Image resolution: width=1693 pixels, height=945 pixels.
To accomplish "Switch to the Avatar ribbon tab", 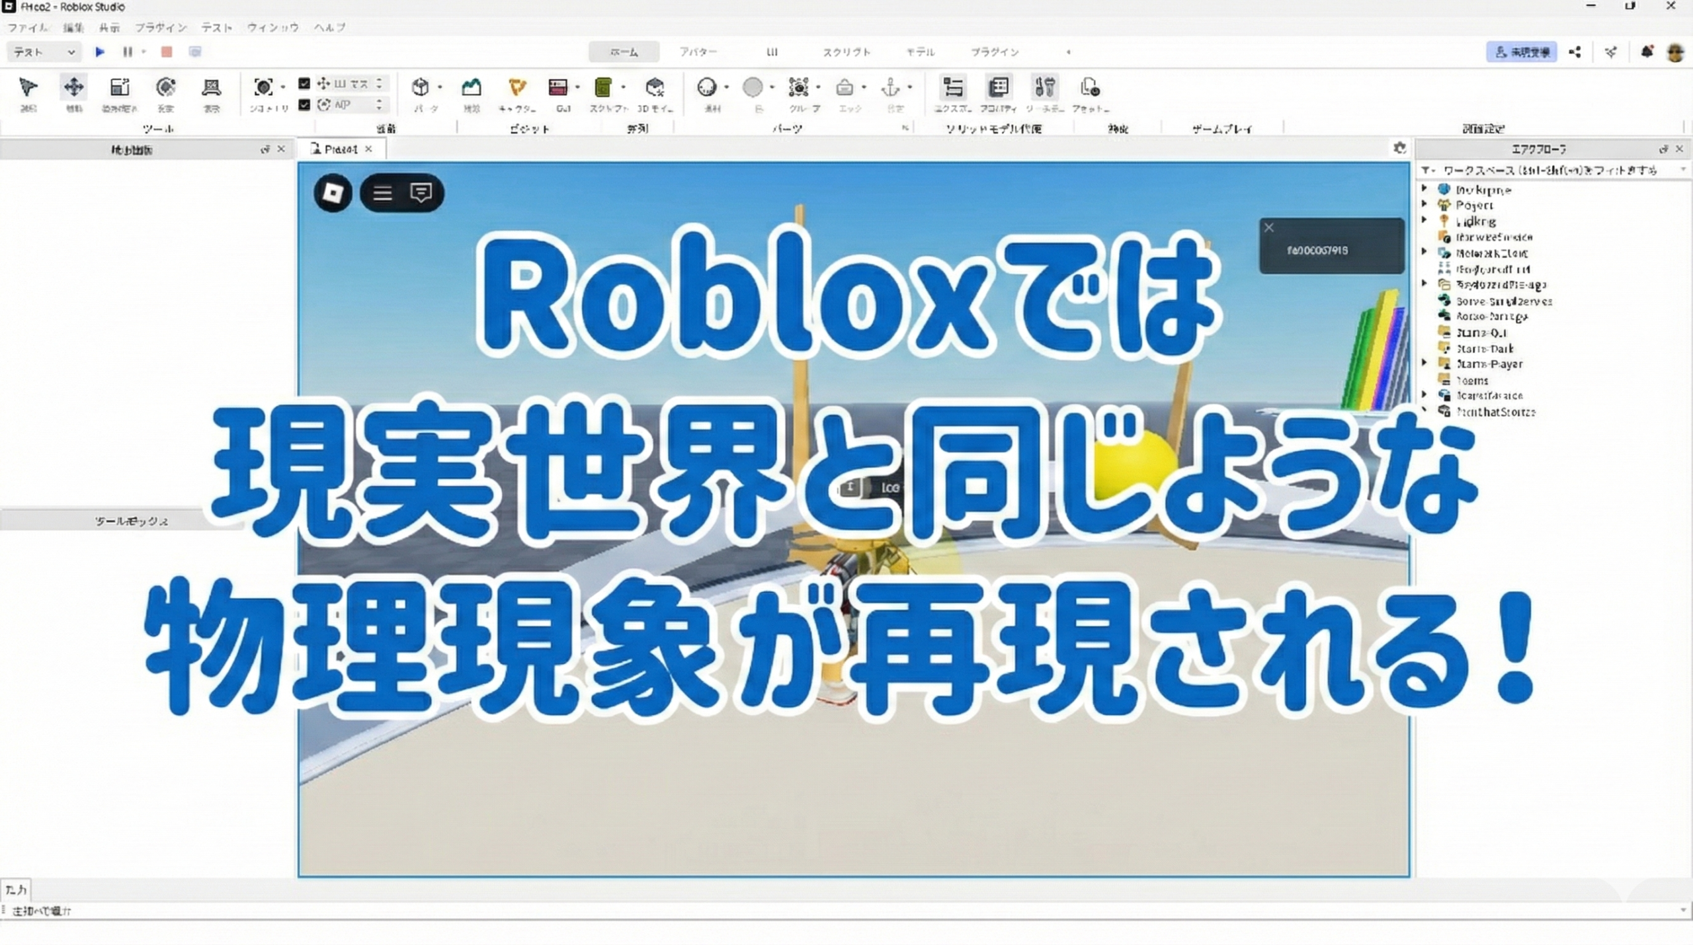I will [698, 52].
